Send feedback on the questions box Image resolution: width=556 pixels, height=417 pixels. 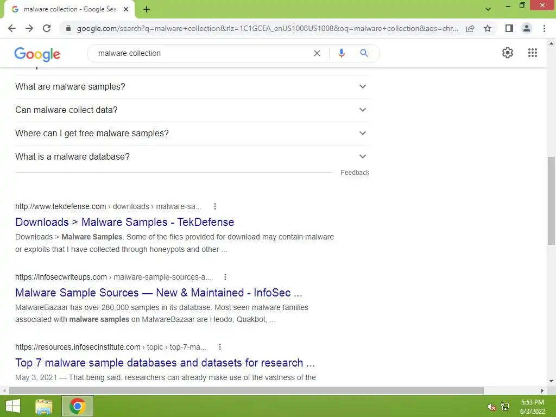click(x=355, y=172)
